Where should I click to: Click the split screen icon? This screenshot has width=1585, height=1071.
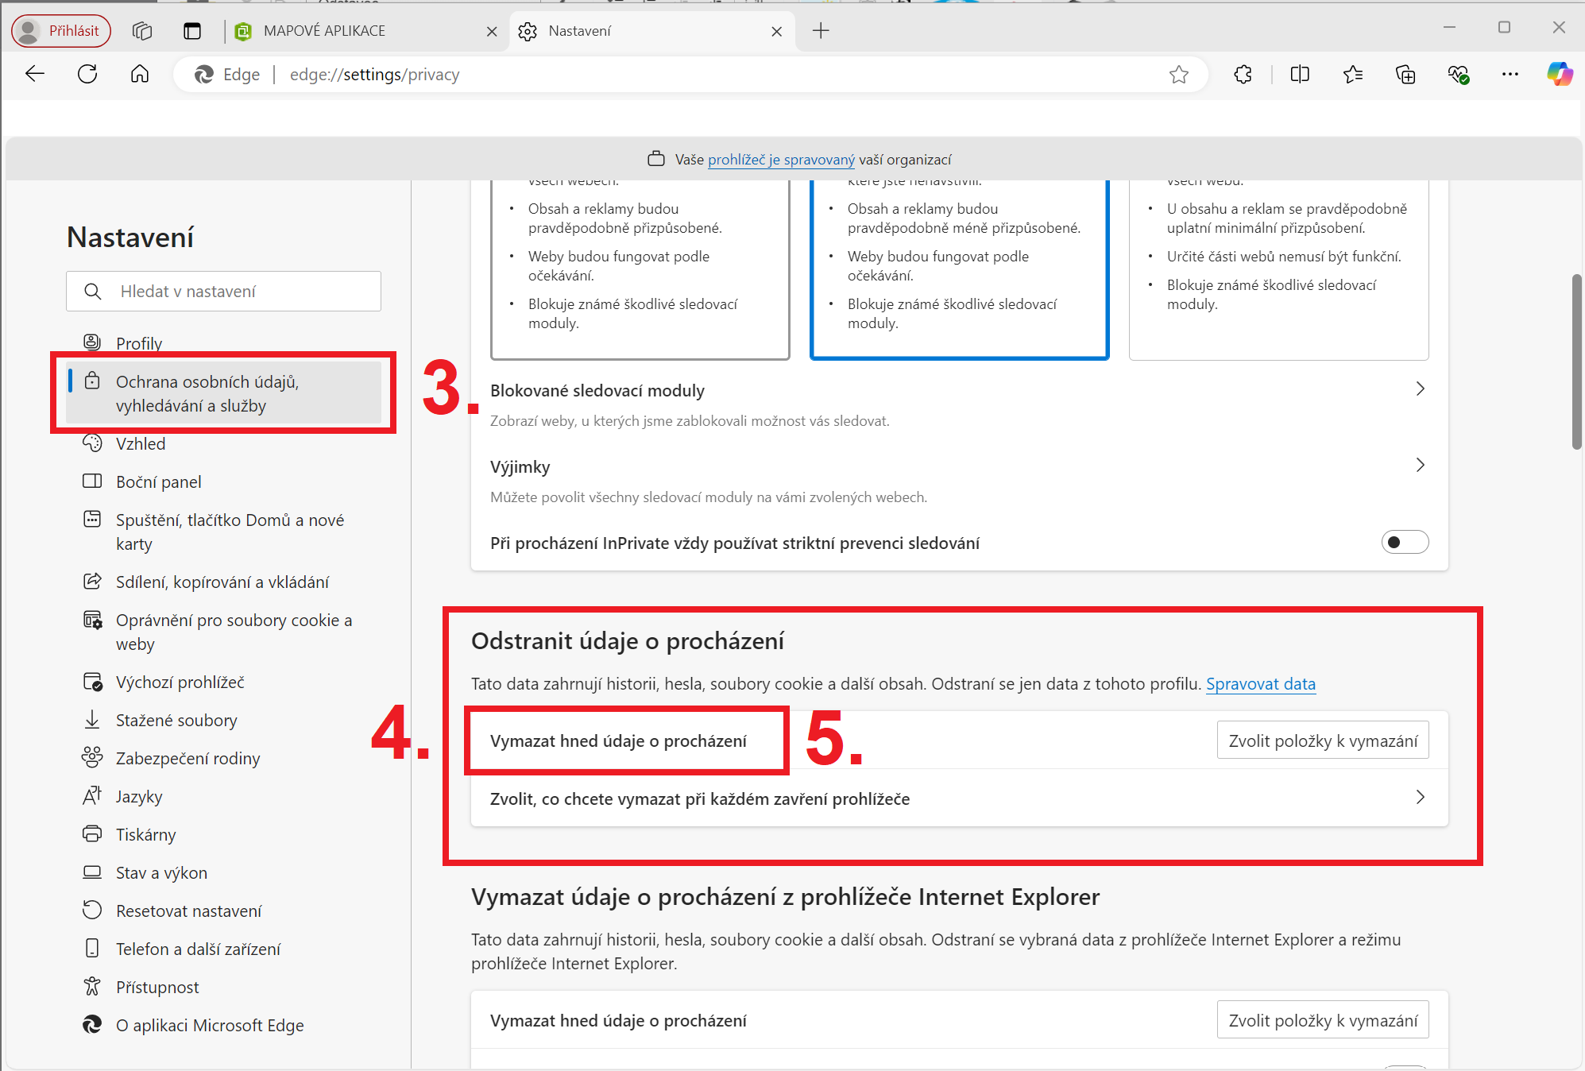coord(1300,75)
